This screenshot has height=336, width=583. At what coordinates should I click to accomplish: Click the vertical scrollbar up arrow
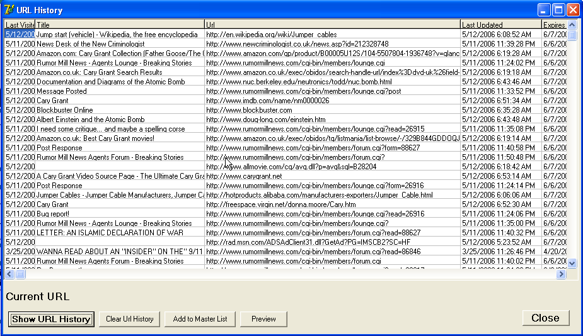(x=572, y=25)
